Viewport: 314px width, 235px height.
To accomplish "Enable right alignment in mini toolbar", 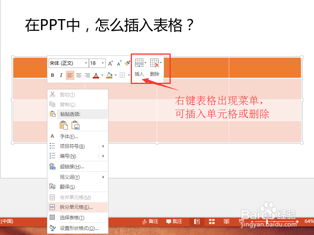I will click(x=87, y=75).
